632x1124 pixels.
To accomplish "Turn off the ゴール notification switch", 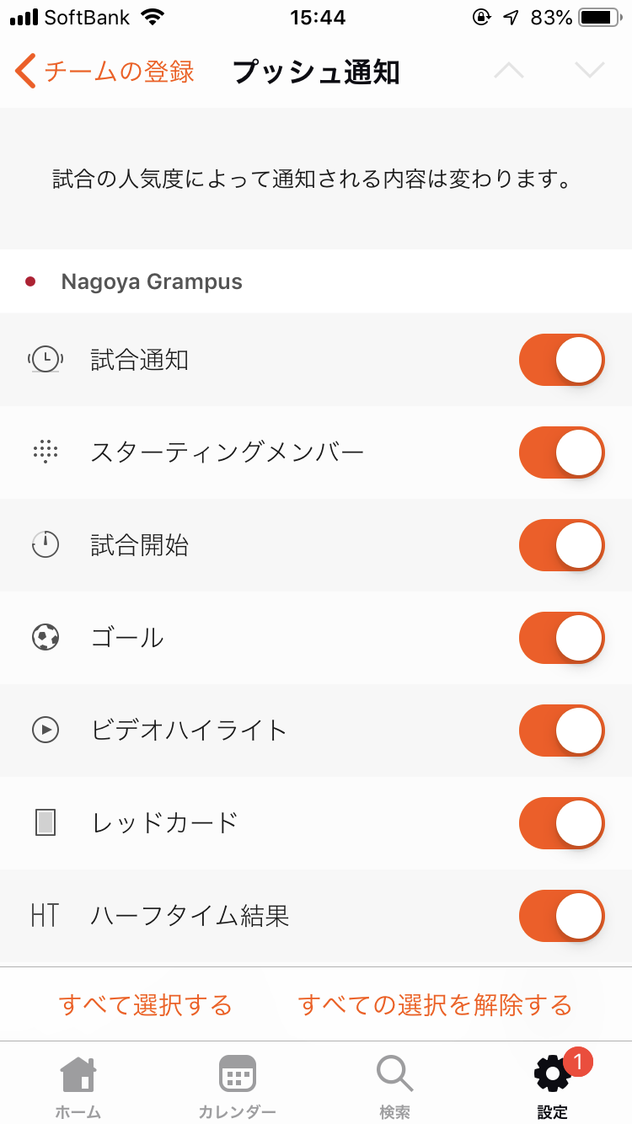I will tap(561, 638).
